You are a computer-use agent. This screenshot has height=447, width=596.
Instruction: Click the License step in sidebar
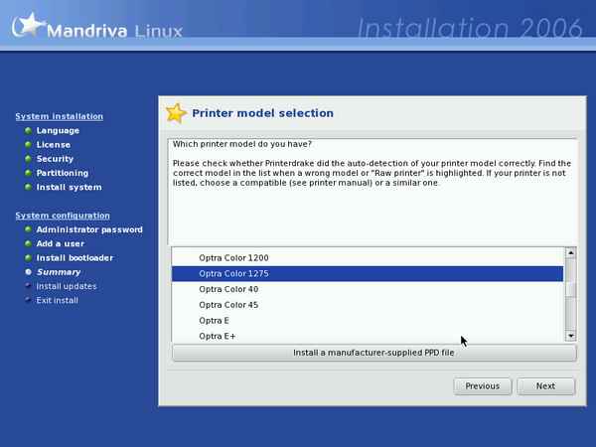click(x=54, y=145)
